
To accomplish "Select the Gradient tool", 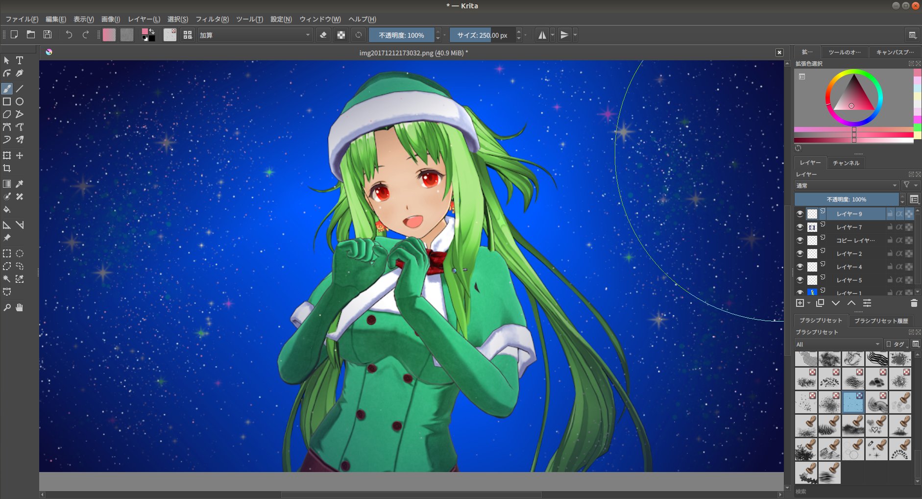I will click(7, 184).
